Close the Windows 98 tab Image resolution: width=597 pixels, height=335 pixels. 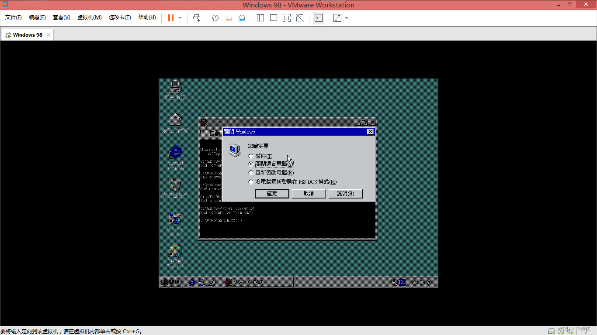[49, 35]
